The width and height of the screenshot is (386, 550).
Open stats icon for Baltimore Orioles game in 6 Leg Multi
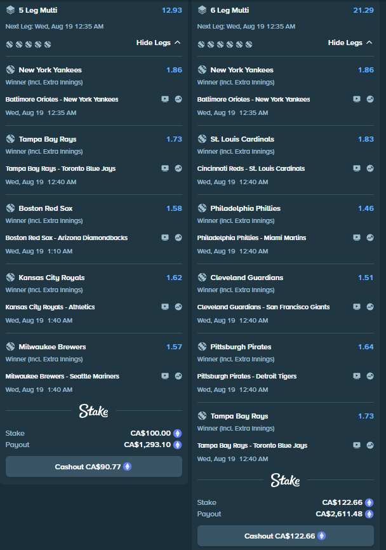370,99
